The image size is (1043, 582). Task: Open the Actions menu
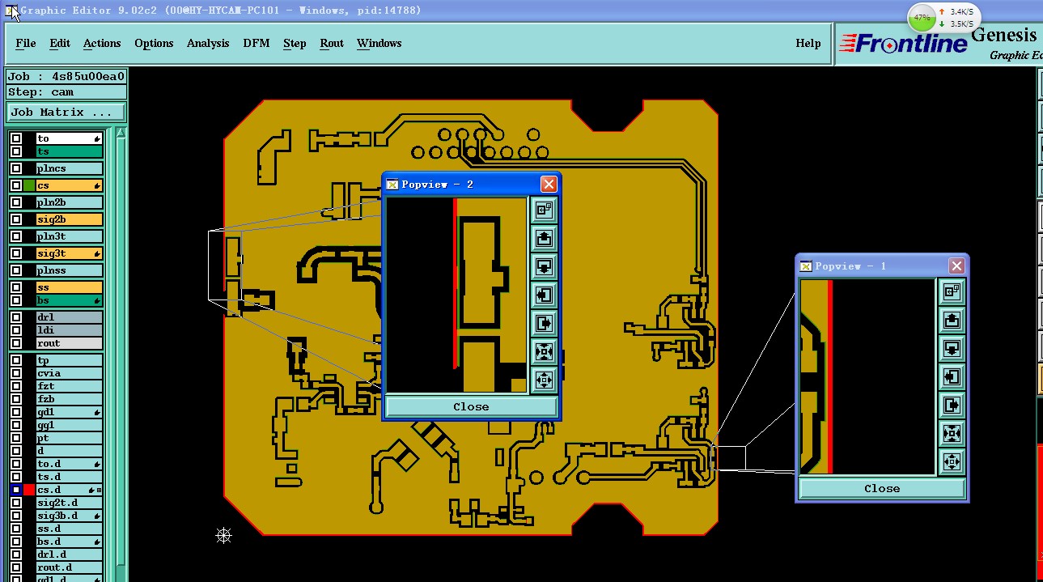click(x=102, y=44)
